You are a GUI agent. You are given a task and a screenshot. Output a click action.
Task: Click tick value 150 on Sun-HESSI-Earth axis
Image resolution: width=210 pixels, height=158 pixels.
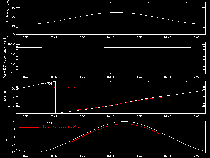[13, 8]
